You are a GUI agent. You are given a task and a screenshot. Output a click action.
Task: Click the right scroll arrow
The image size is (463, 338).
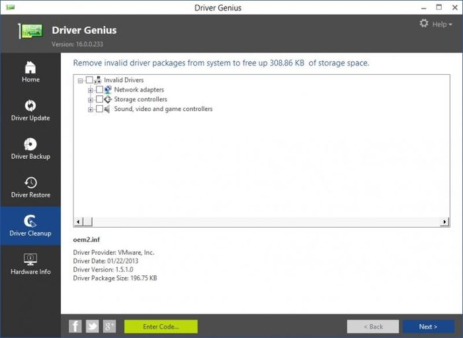[444, 222]
